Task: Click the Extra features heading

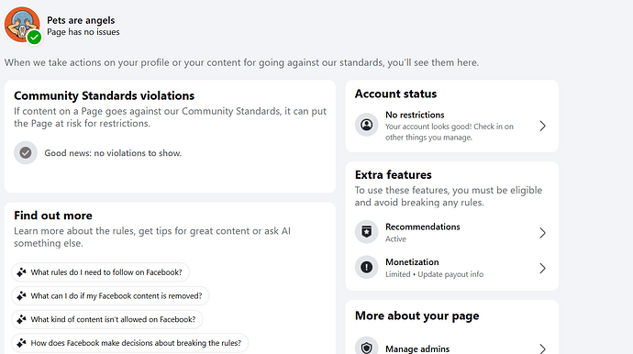Action: click(394, 175)
